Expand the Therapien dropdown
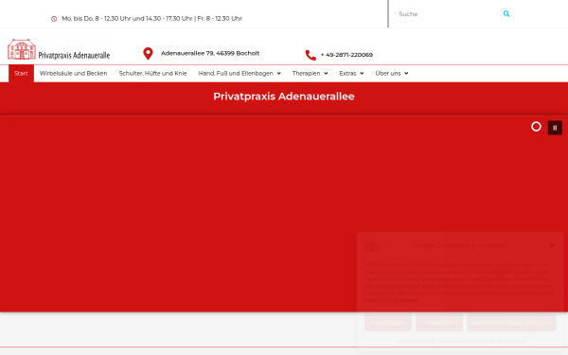The image size is (568, 355). (310, 73)
